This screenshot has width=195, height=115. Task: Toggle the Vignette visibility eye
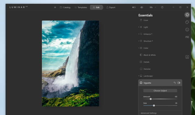179,83
